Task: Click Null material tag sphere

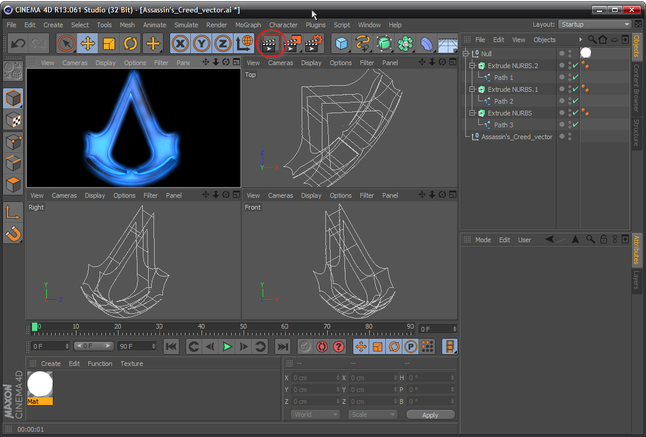Action: coord(586,53)
